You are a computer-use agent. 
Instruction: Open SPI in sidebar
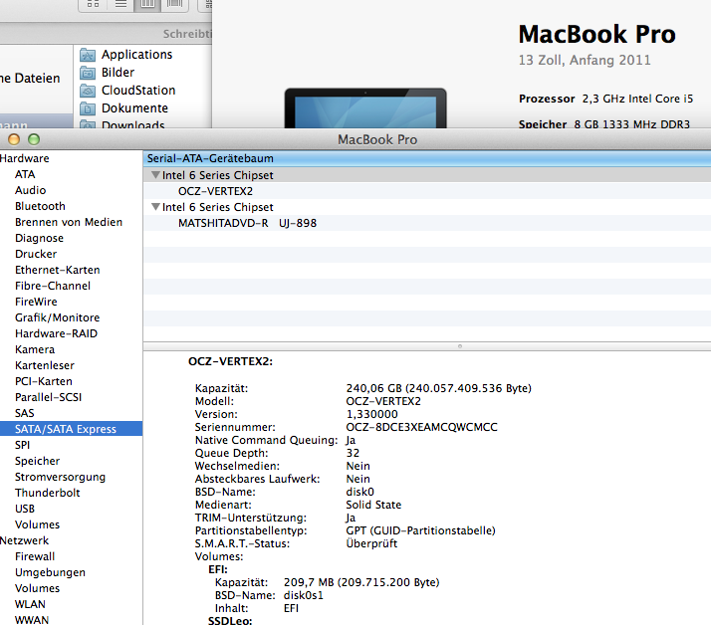pos(22,445)
